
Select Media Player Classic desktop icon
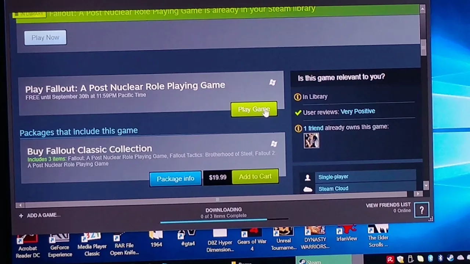(92, 243)
